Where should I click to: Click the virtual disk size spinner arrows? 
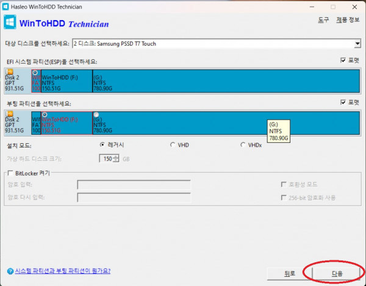116,159
